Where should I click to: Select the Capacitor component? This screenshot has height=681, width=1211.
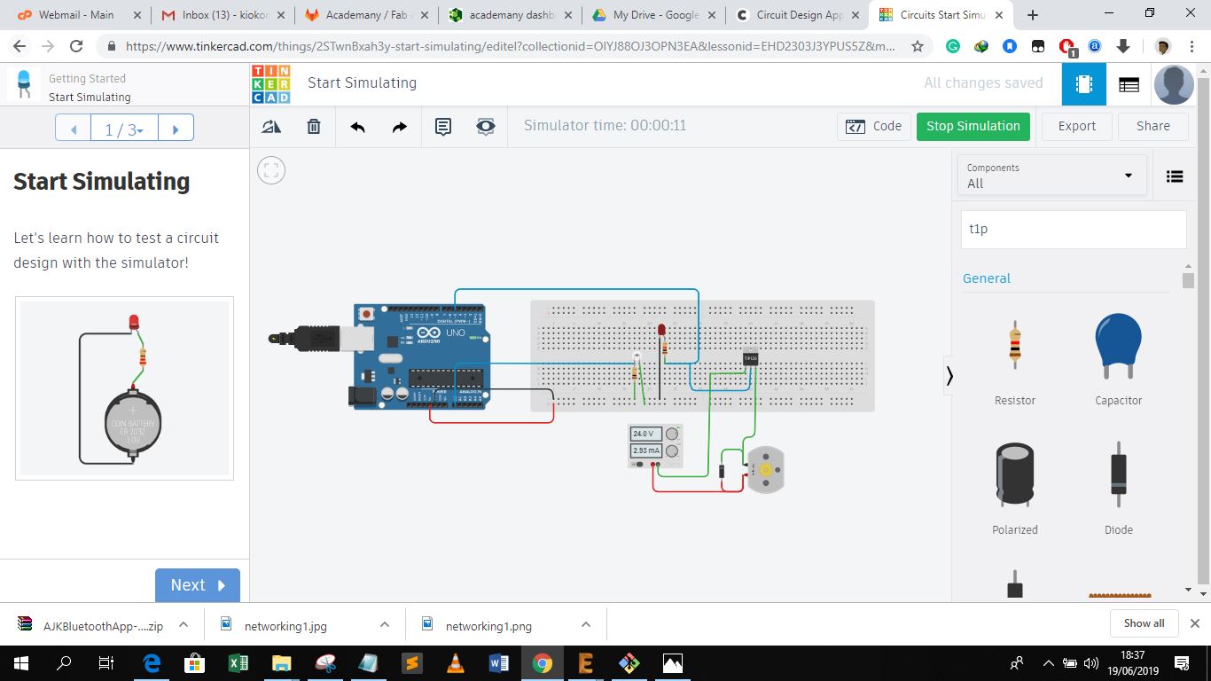(1118, 359)
